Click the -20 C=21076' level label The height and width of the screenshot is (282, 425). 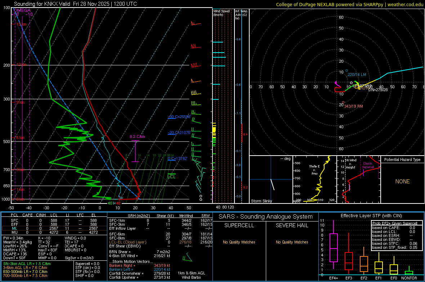coord(179,133)
